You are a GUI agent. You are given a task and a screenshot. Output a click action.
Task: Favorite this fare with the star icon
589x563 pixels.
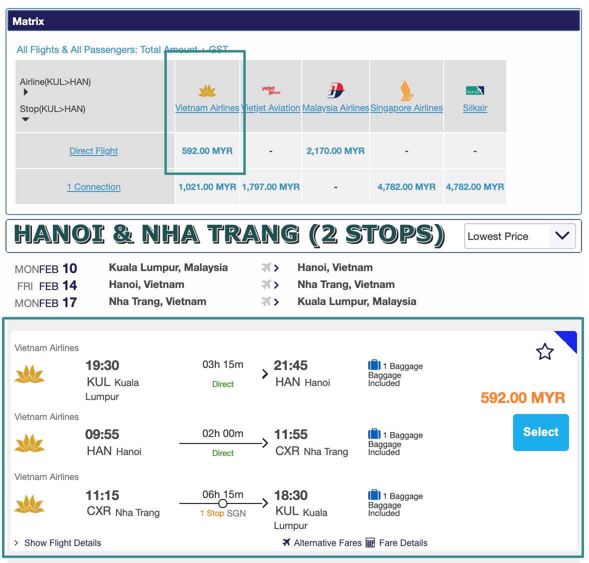[x=545, y=352]
